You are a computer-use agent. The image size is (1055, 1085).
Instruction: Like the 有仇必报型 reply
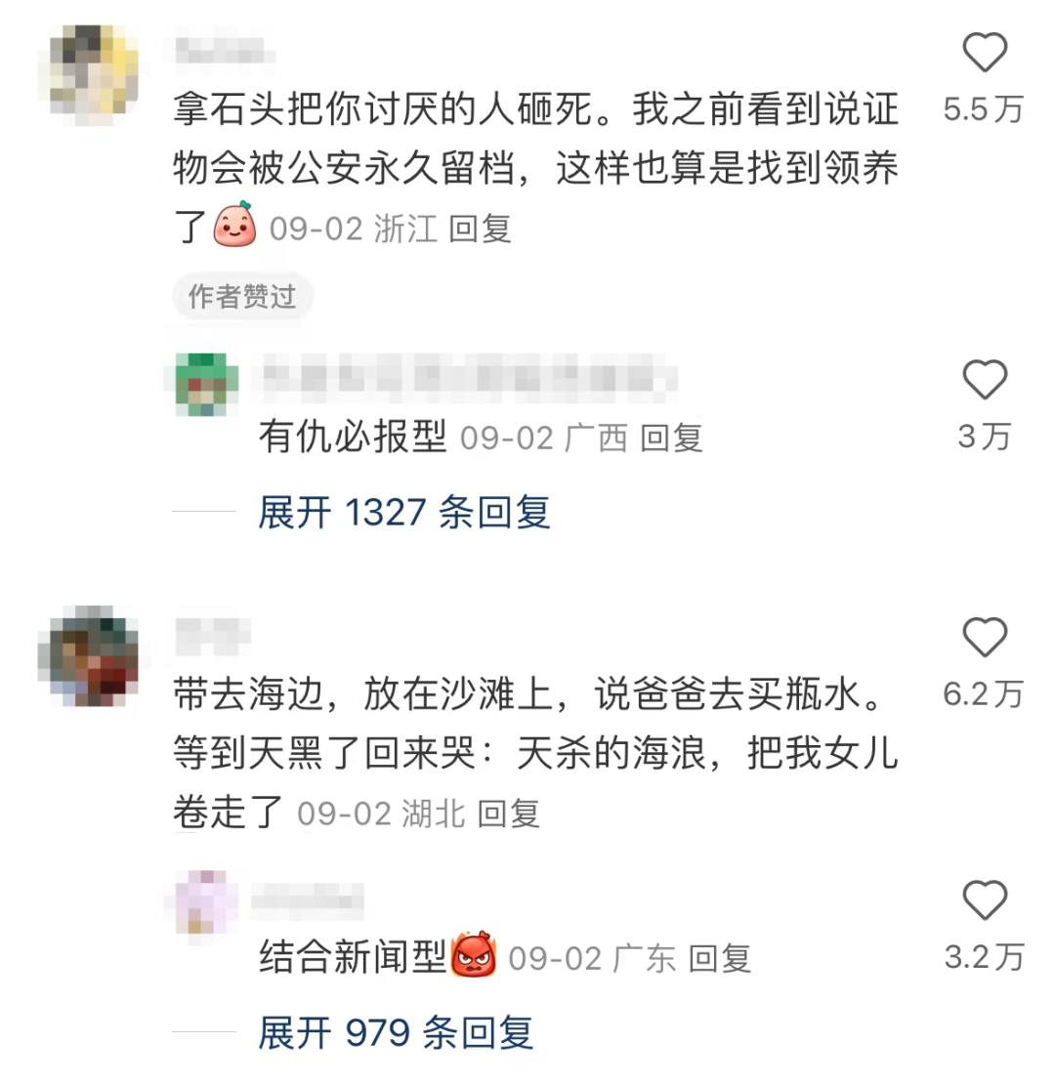[984, 380]
